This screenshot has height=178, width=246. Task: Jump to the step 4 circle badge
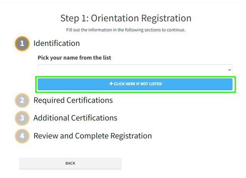[22, 136]
